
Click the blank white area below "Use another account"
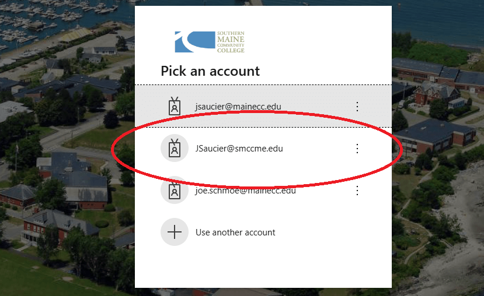click(263, 266)
